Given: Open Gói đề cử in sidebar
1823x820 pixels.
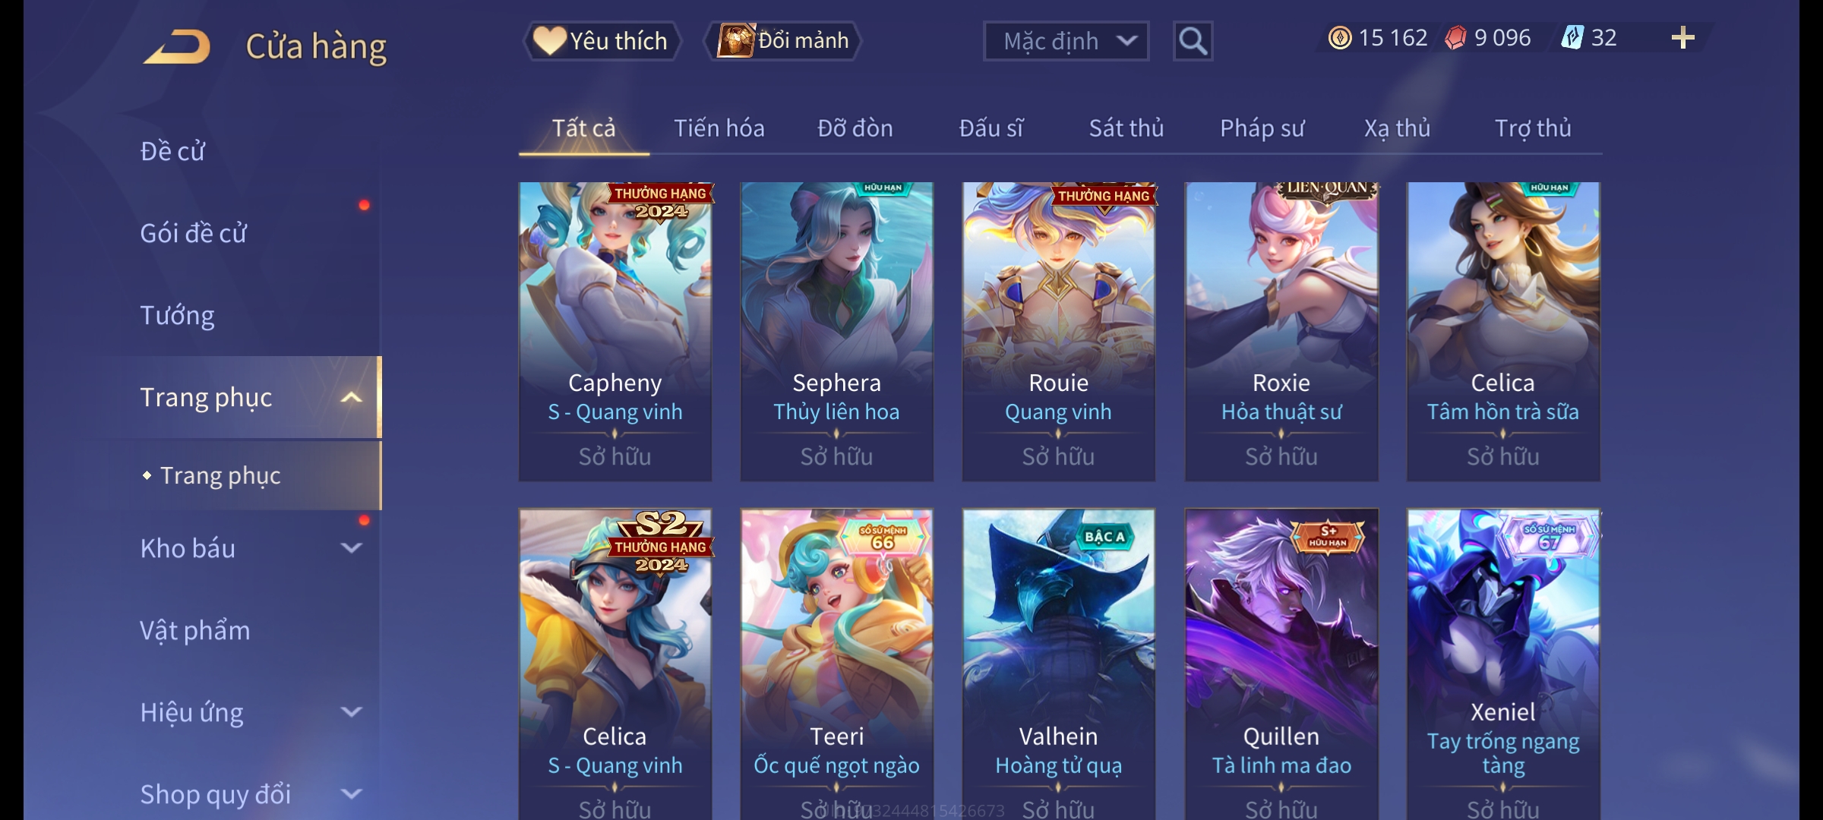Looking at the screenshot, I should pos(193,233).
